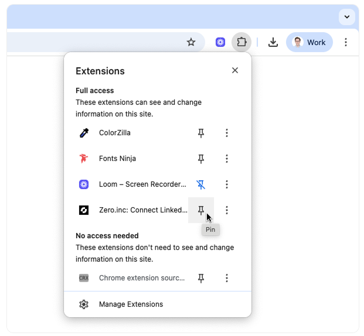The width and height of the screenshot is (364, 336).
Task: Expand the tab search chevron dropdown
Action: pos(347,17)
